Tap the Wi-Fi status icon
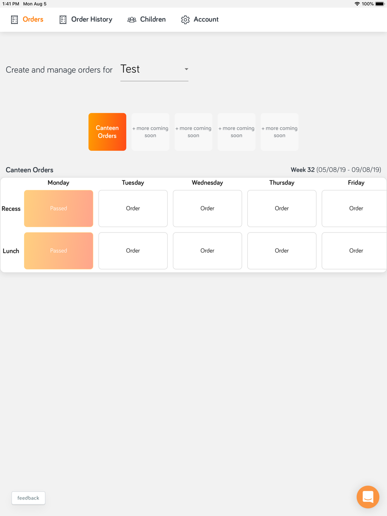 pos(357,4)
